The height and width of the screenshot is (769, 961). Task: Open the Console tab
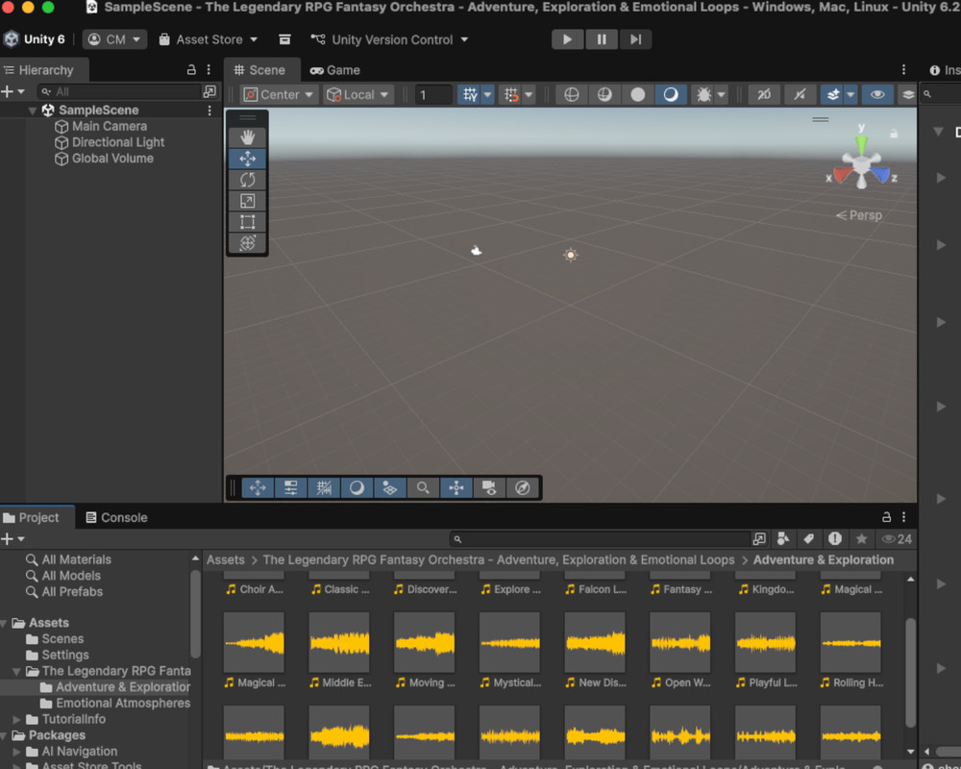[x=116, y=517]
